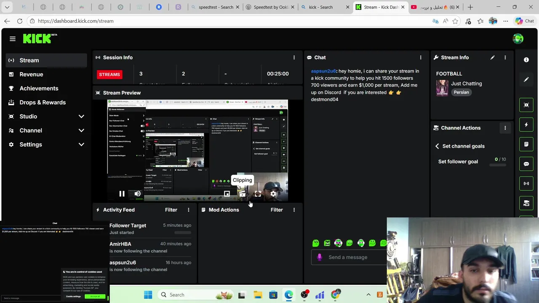Reload the page with refresh button

tap(20, 21)
